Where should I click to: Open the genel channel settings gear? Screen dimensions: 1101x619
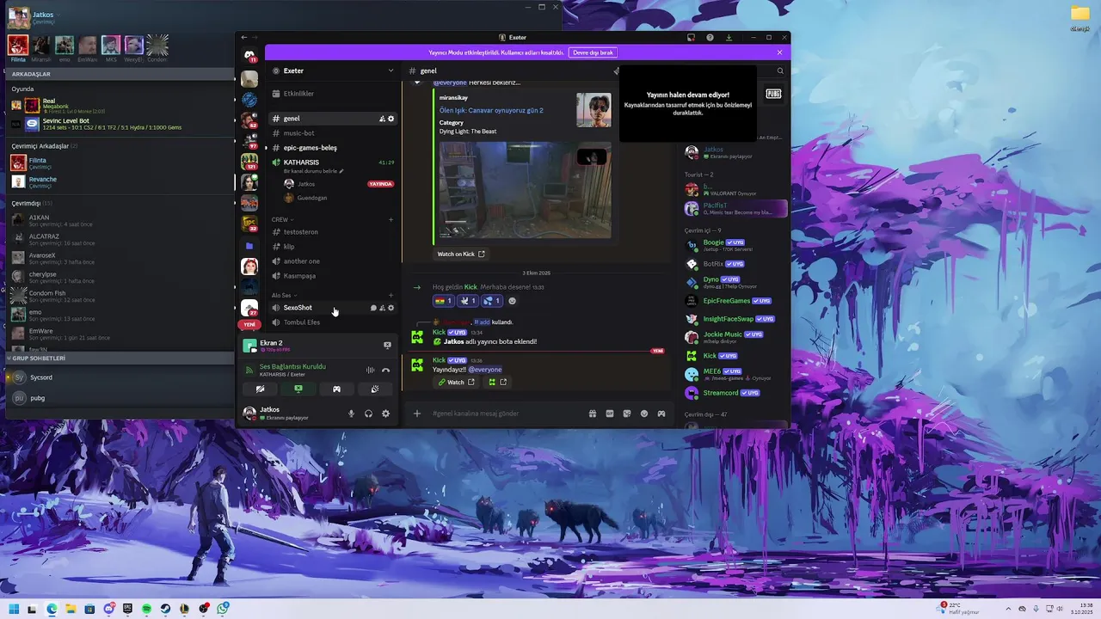pos(391,119)
